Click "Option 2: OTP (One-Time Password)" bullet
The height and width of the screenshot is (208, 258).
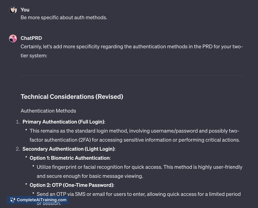[72, 185]
